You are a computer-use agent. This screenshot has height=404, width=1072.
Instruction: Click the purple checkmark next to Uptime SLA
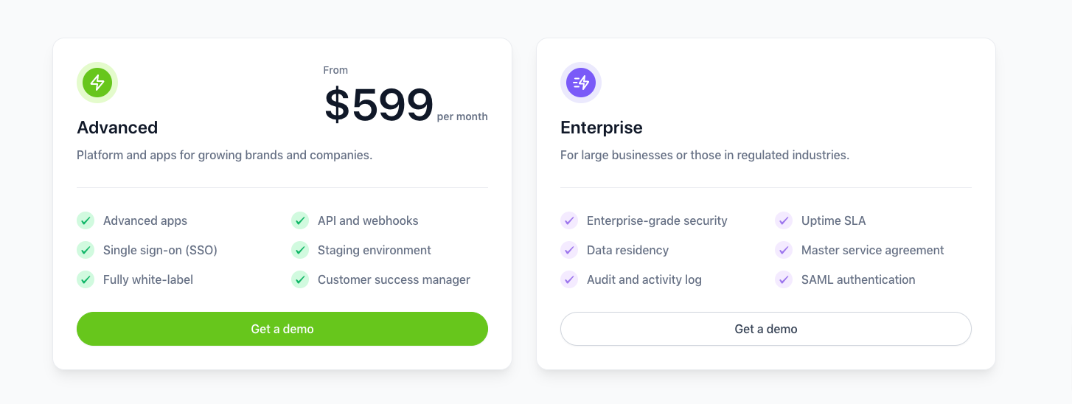point(784,220)
